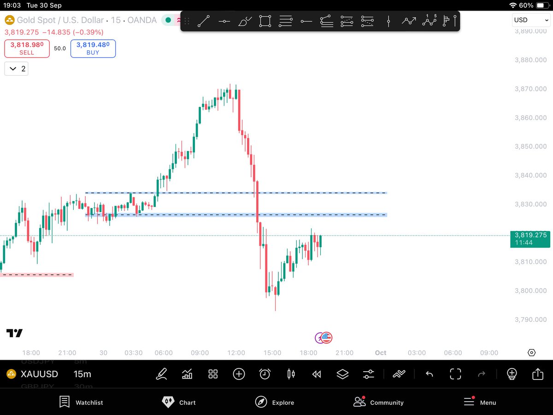Click the economic event US flag marker
The width and height of the screenshot is (553, 415).
tap(326, 338)
